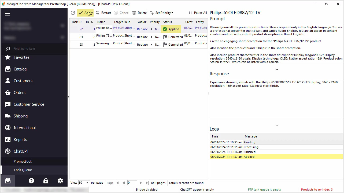Sort by the Created column header
Image resolution: width=344 pixels, height=193 pixels.
tap(189, 22)
